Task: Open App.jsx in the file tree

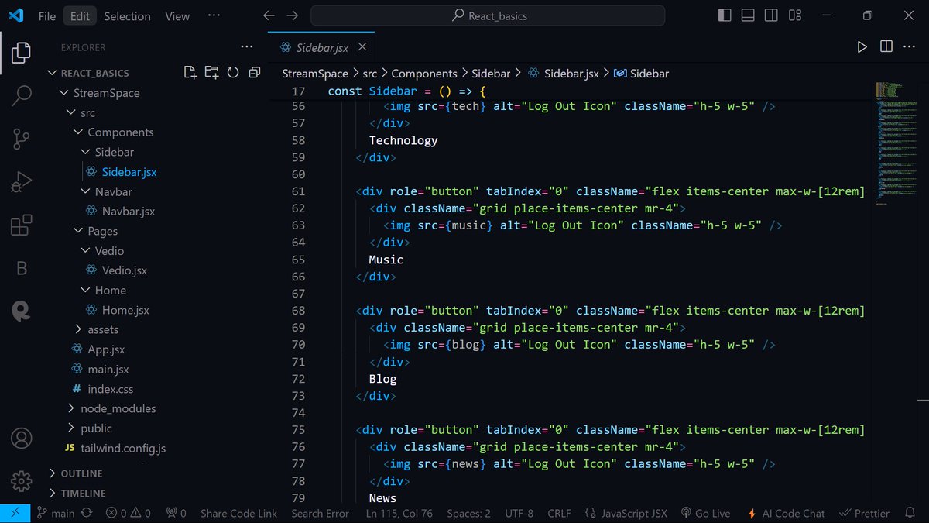Action: pos(106,349)
